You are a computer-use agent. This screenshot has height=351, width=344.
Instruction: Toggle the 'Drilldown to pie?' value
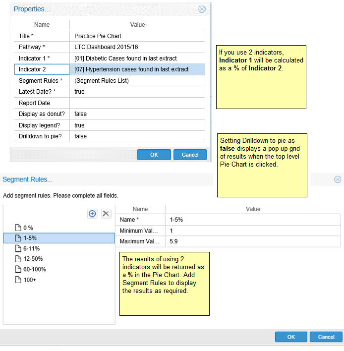[x=137, y=136]
